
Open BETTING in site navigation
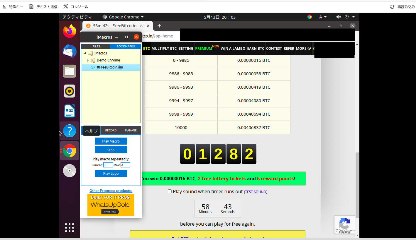pos(186,49)
